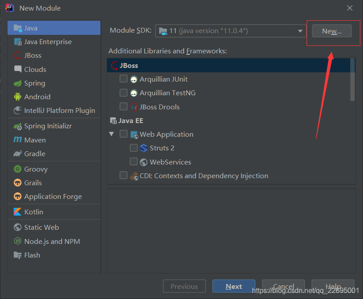
Task: Click the Spring Initializr icon
Action: (18, 126)
